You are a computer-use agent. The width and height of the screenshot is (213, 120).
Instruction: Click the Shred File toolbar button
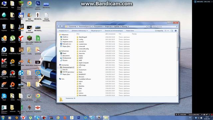tap(159, 31)
